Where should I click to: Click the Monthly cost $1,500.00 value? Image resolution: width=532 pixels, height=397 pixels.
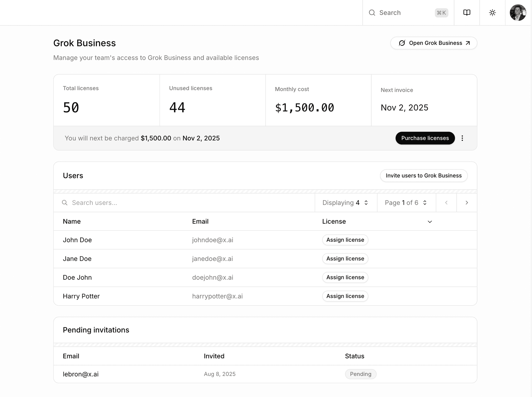[305, 108]
